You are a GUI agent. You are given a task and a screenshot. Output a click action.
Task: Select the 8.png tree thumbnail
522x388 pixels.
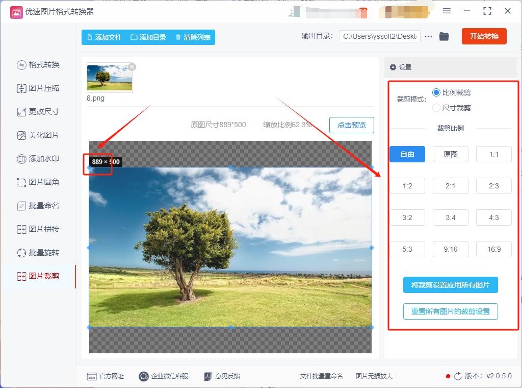(110, 78)
